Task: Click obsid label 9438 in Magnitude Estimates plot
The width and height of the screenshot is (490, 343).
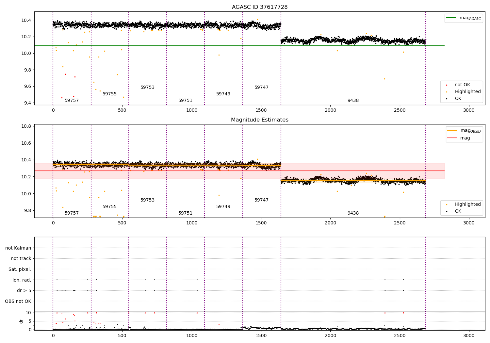Action: (x=353, y=213)
